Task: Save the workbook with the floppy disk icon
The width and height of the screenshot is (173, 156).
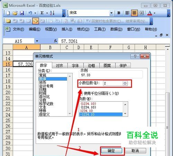Action: pos(22,13)
